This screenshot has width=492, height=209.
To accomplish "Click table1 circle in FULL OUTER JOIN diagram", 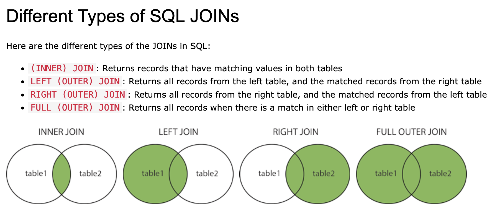I will (x=385, y=174).
